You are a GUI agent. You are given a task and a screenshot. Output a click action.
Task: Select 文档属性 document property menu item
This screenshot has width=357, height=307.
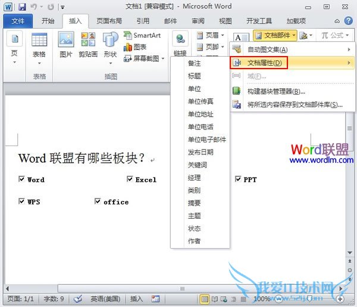point(293,63)
